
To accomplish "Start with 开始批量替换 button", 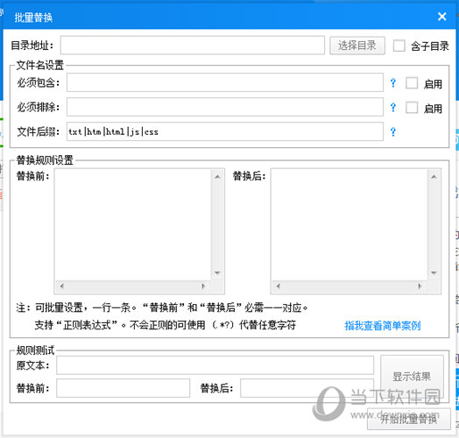I will [x=409, y=420].
